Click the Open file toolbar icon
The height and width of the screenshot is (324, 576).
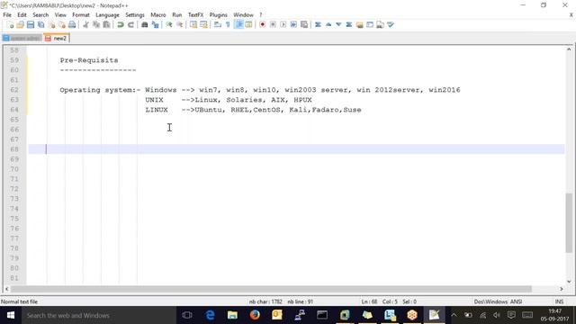[x=20, y=24]
